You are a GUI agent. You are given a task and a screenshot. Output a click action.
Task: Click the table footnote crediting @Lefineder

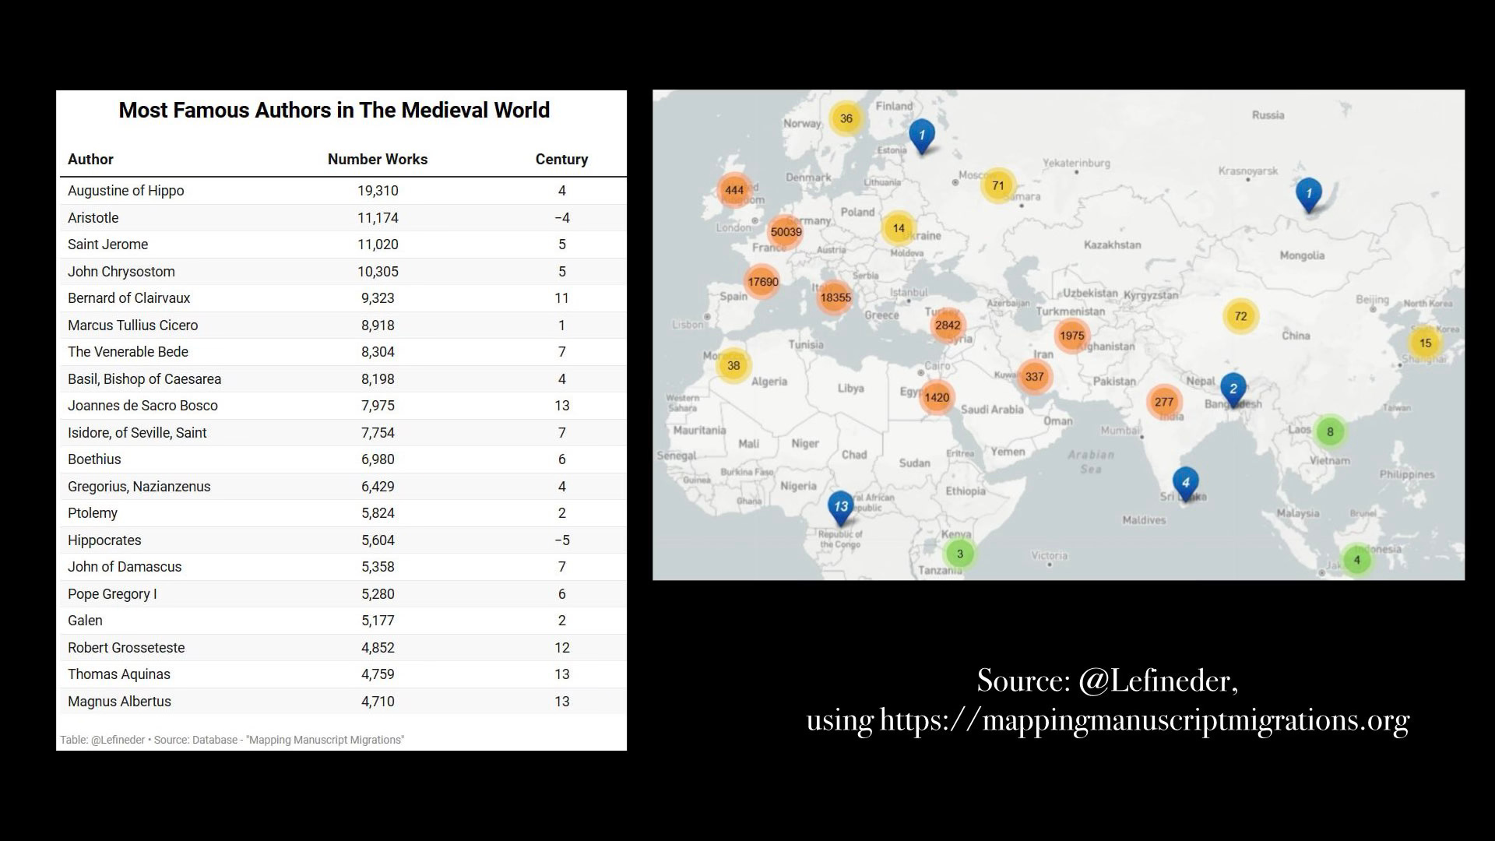[x=232, y=740]
